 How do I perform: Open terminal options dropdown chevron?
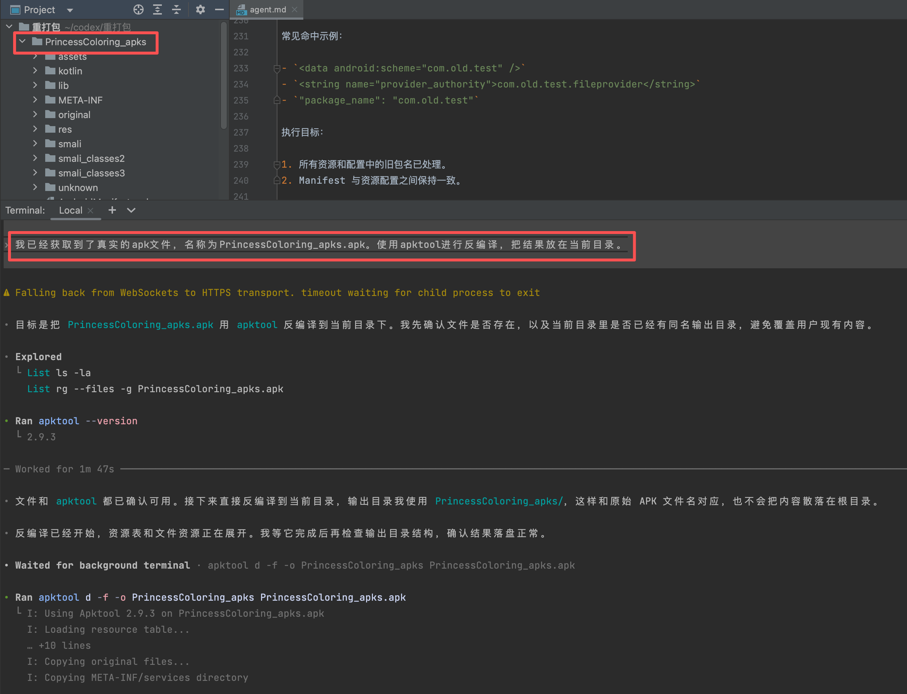pyautogui.click(x=131, y=210)
